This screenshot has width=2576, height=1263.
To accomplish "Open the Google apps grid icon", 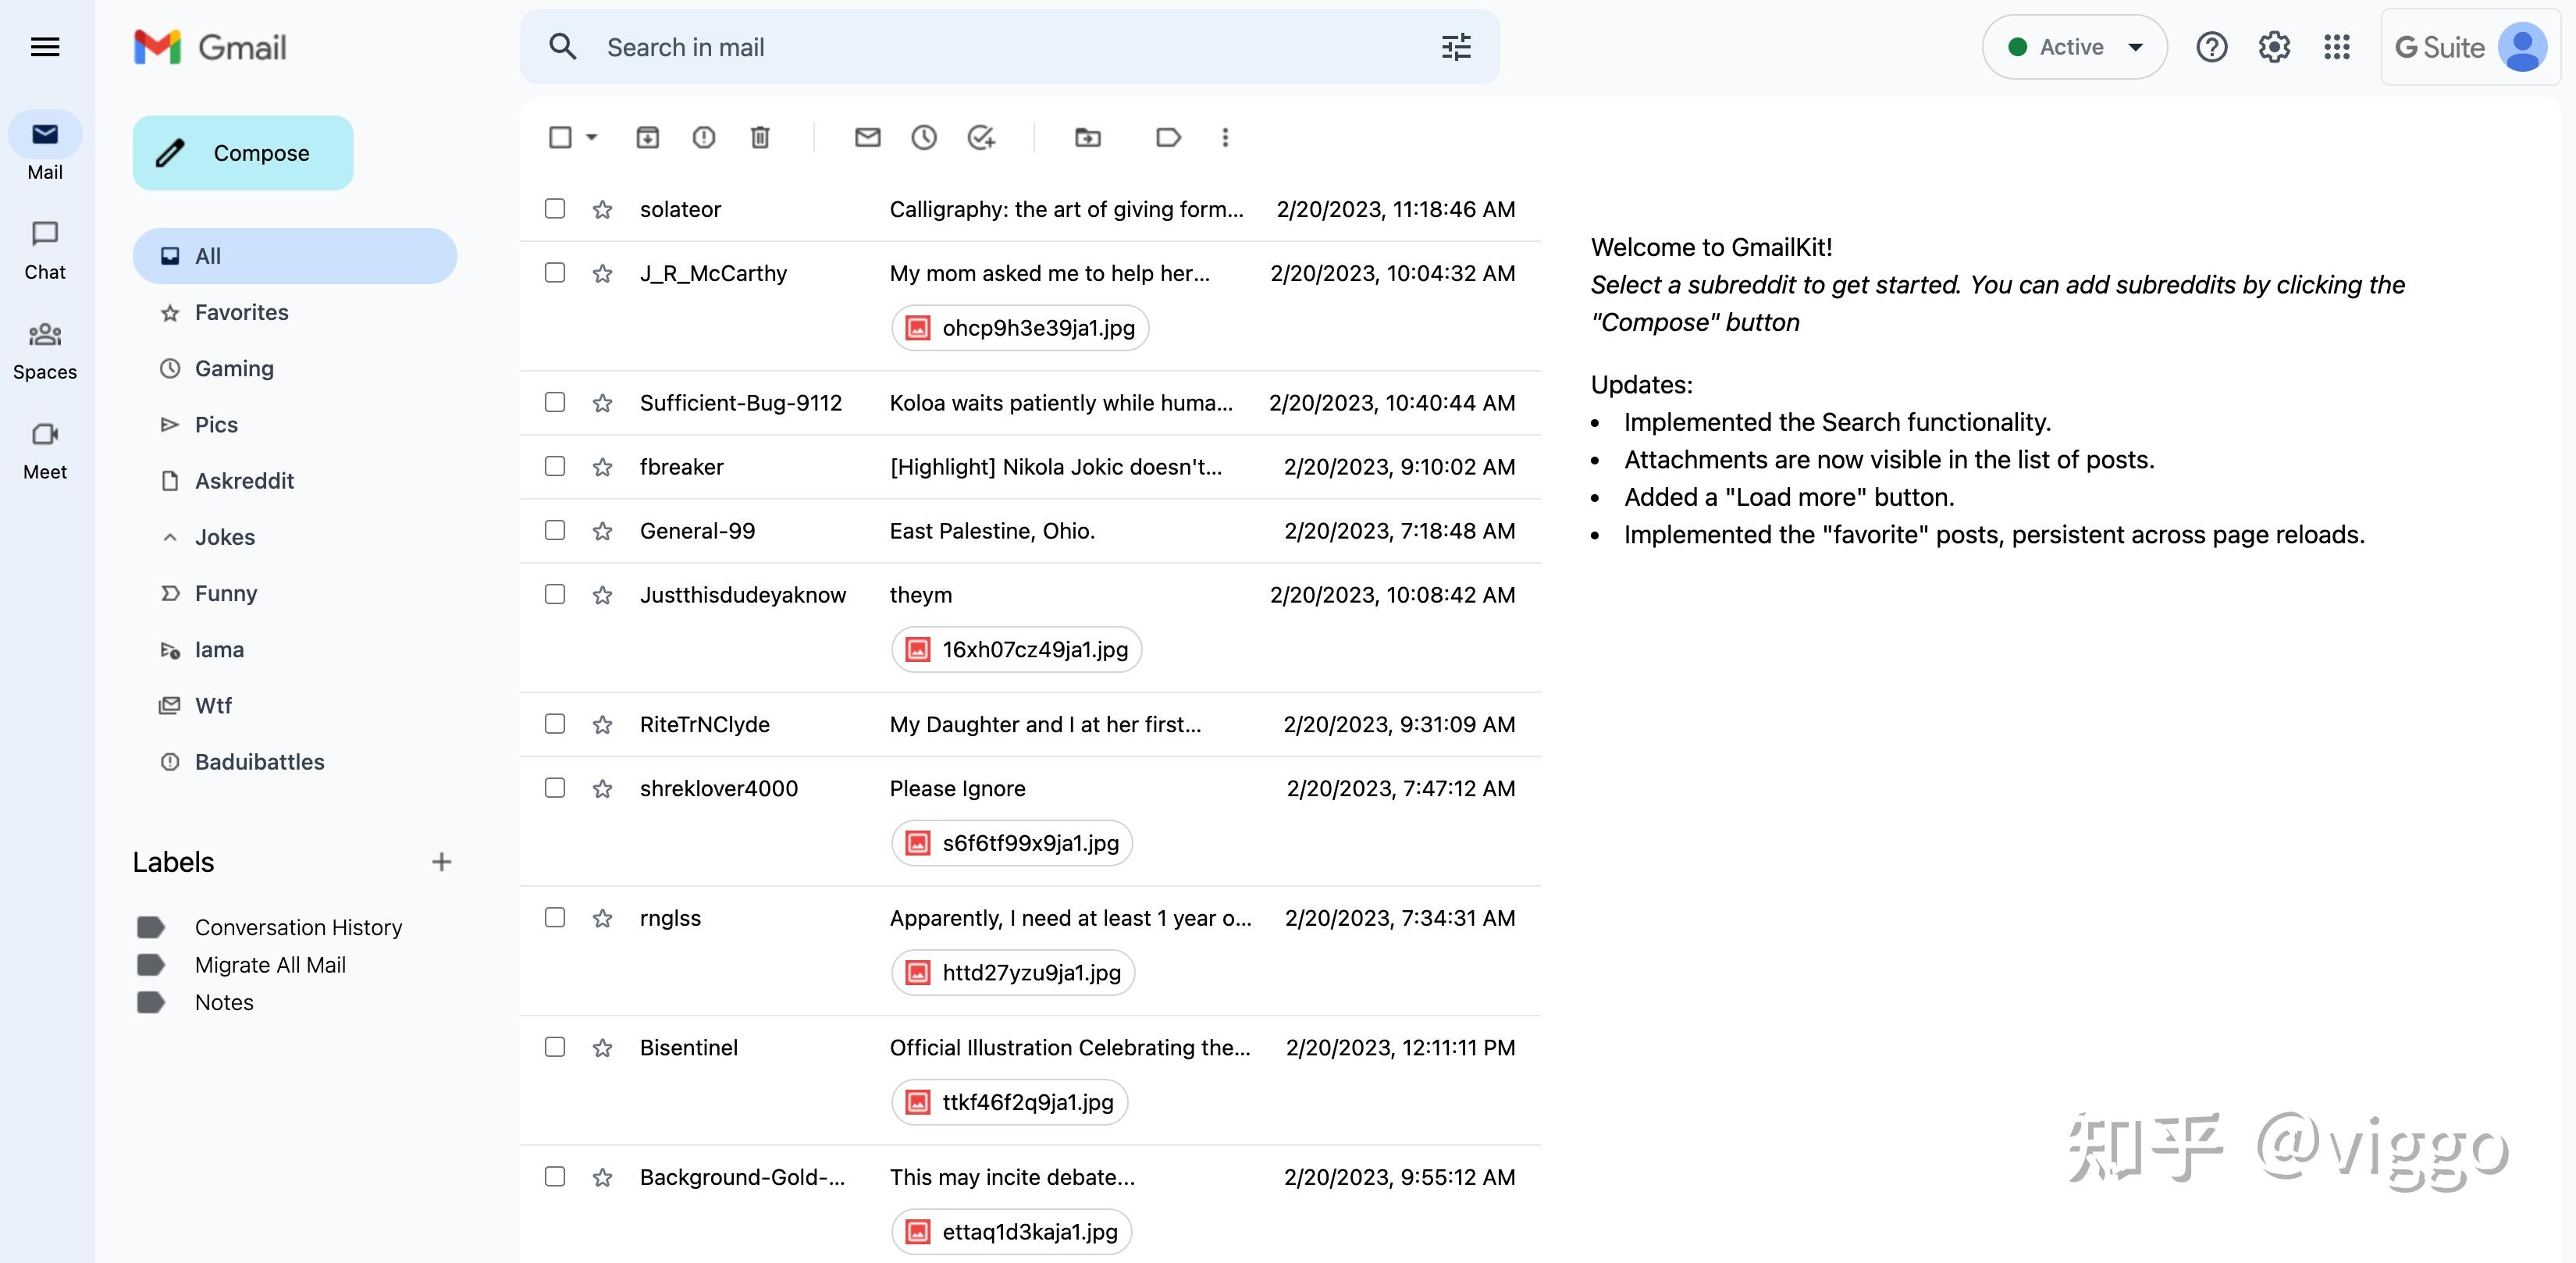I will pos(2336,47).
